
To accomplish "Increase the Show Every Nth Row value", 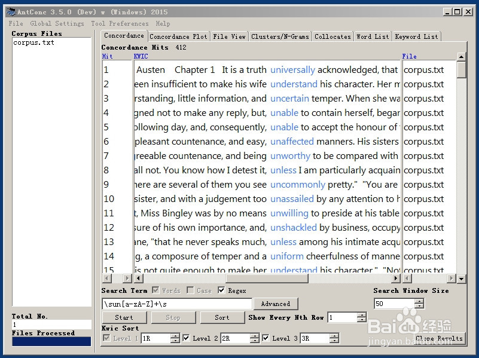I will point(362,315).
